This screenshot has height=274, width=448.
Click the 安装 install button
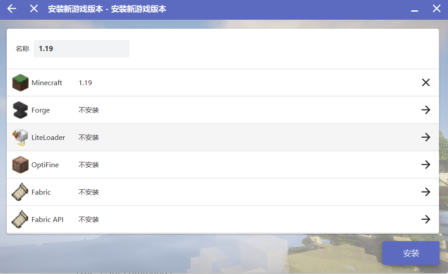tap(411, 253)
